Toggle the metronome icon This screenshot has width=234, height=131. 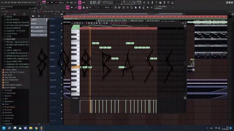[68, 3]
